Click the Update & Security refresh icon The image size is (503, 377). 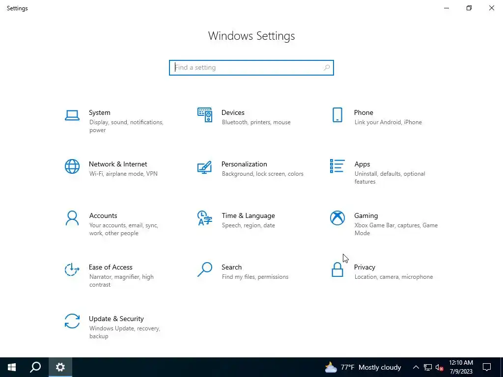pyautogui.click(x=72, y=321)
